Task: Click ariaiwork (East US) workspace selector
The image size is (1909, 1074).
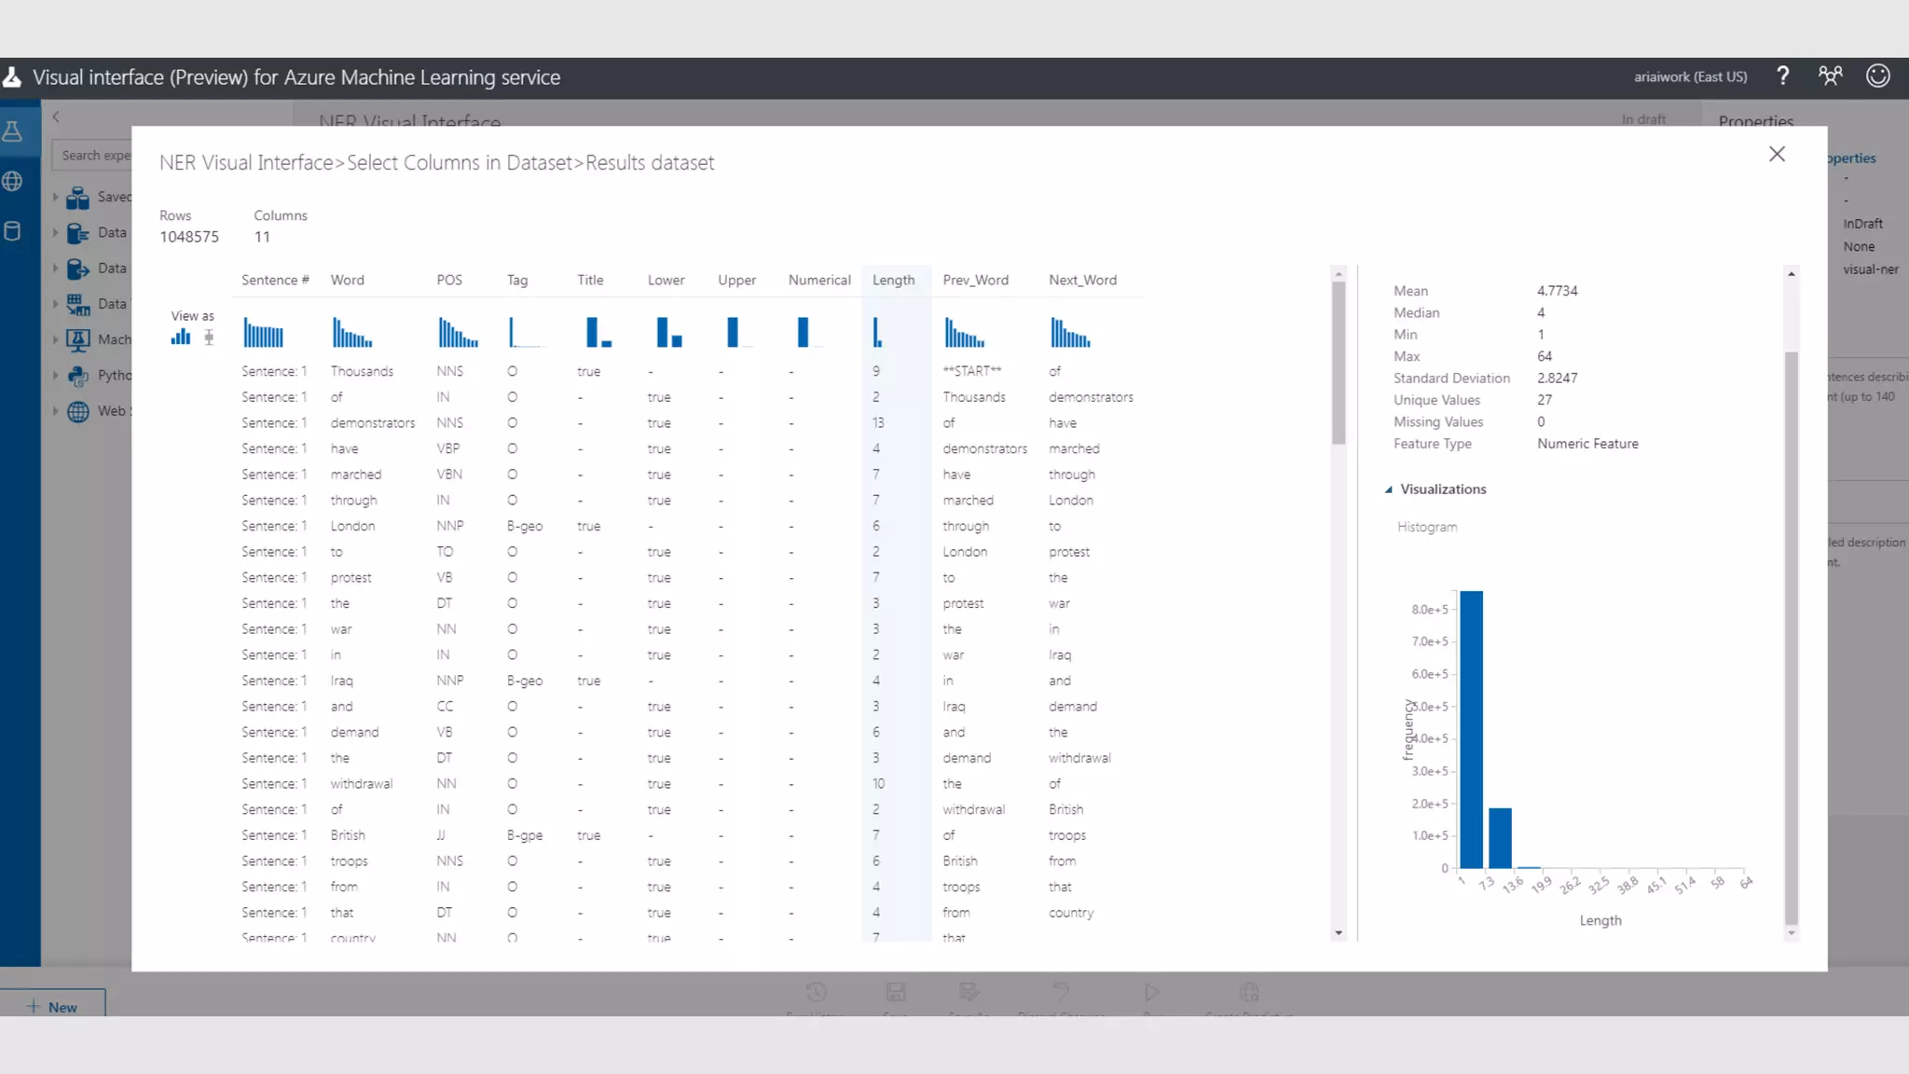Action: [1690, 77]
